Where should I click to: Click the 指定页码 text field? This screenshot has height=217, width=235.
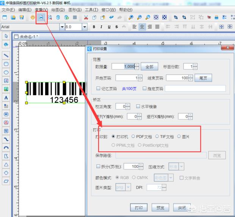tap(195, 88)
